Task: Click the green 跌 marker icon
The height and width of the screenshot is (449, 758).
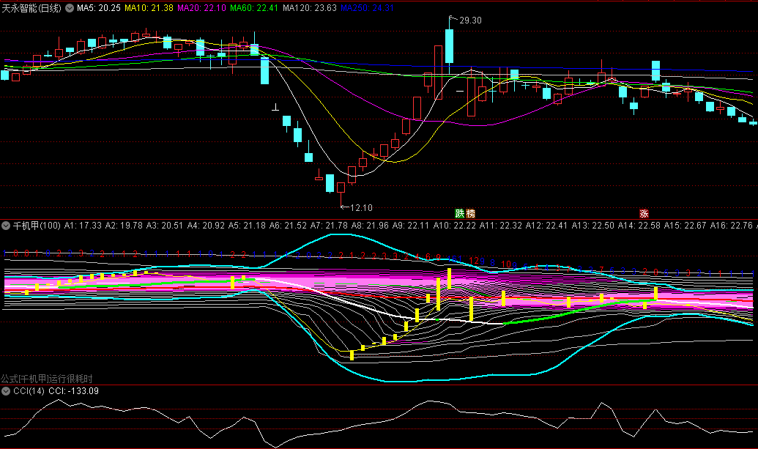Action: (459, 214)
